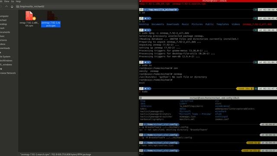
Task: Open Trash in the file manager sidebar
Action: [x=2, y=28]
